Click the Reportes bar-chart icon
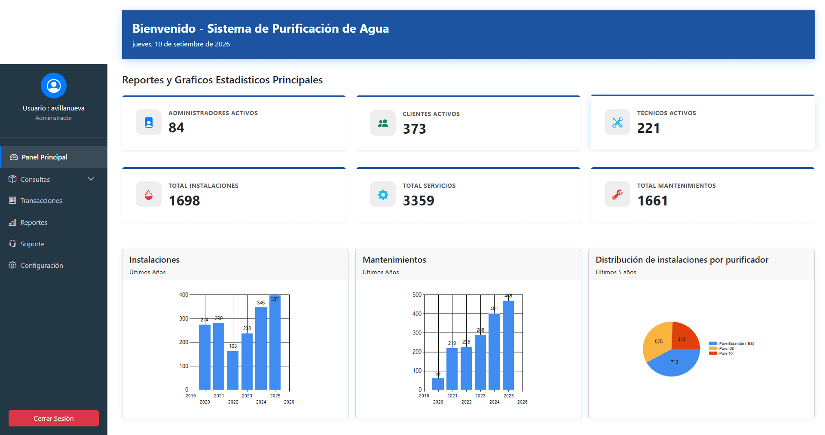 point(12,222)
